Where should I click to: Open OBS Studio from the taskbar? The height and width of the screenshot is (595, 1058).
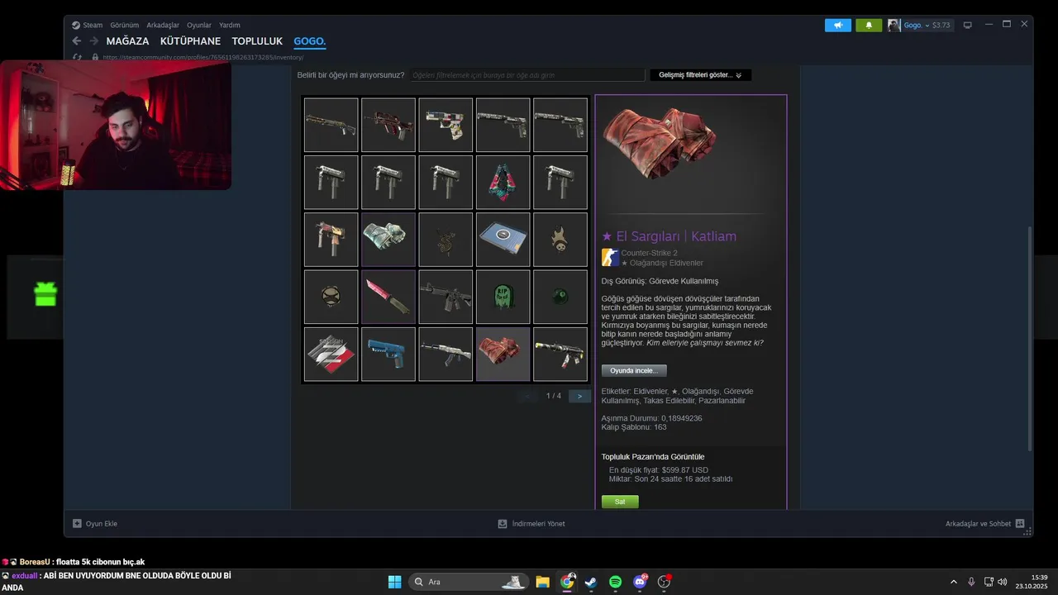tap(664, 582)
